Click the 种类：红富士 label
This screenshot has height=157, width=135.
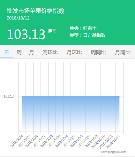(83, 28)
